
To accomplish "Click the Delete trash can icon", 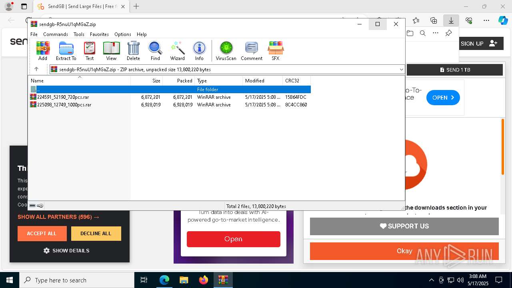I will click(x=133, y=51).
